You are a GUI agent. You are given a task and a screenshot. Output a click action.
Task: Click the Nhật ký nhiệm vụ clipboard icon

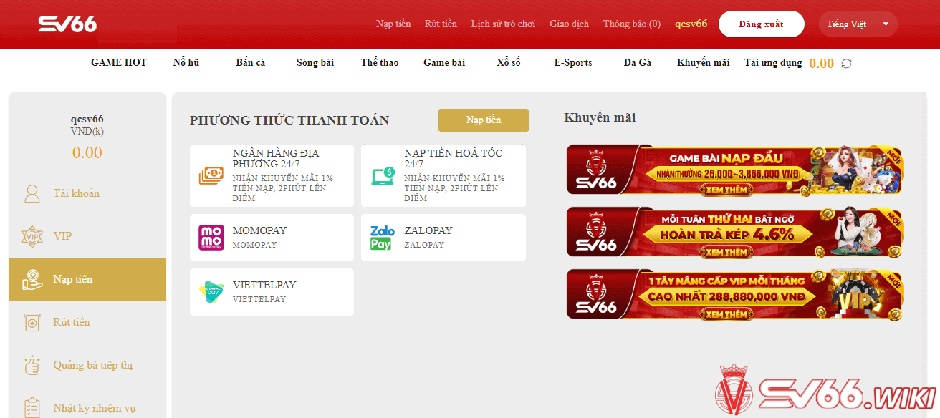point(32,408)
